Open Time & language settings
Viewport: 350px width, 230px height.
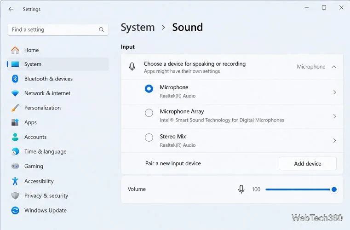click(58, 151)
